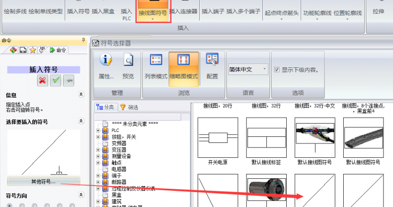Viewport: 393px width, 207px height.
Task: Click the pushpin icon beside checkmark
Action: 69,81
